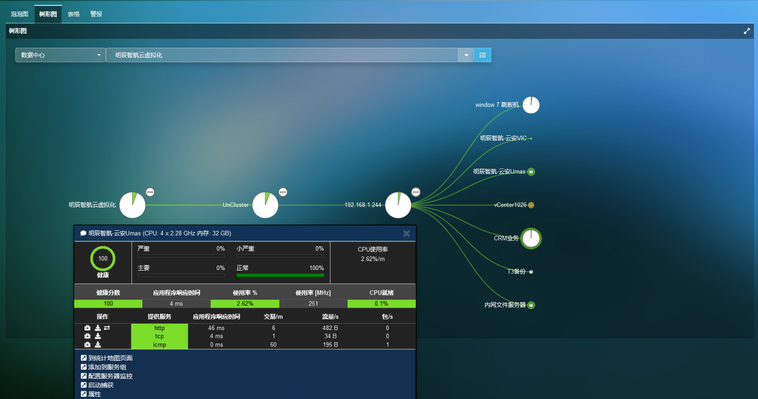Image resolution: width=758 pixels, height=399 pixels.
Task: Click the window 7 跳板机 node label
Action: point(497,105)
